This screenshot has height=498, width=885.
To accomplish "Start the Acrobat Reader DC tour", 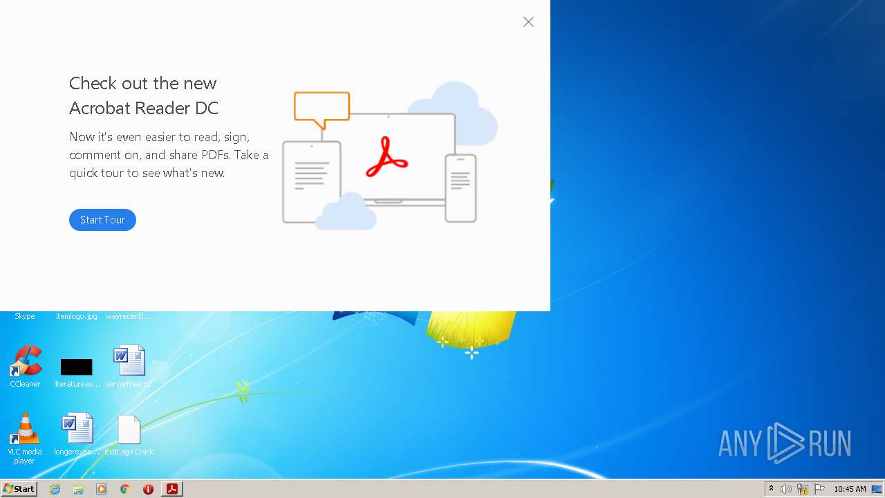I will click(x=102, y=220).
